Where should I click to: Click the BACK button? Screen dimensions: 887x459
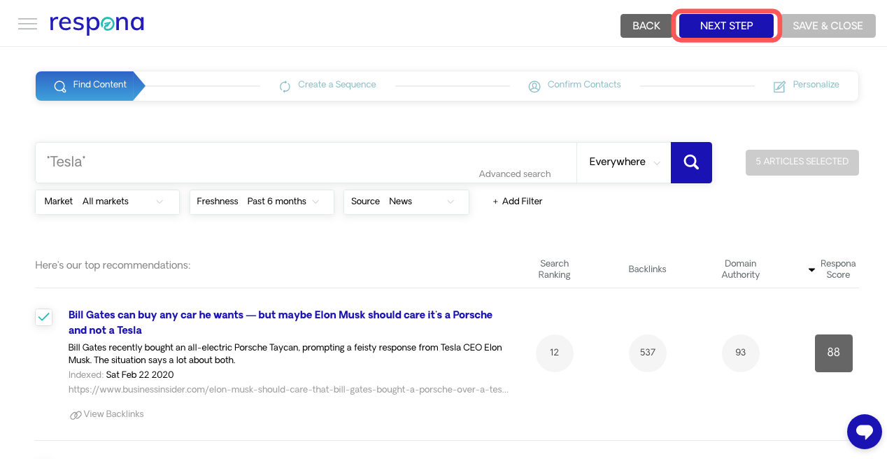646,26
